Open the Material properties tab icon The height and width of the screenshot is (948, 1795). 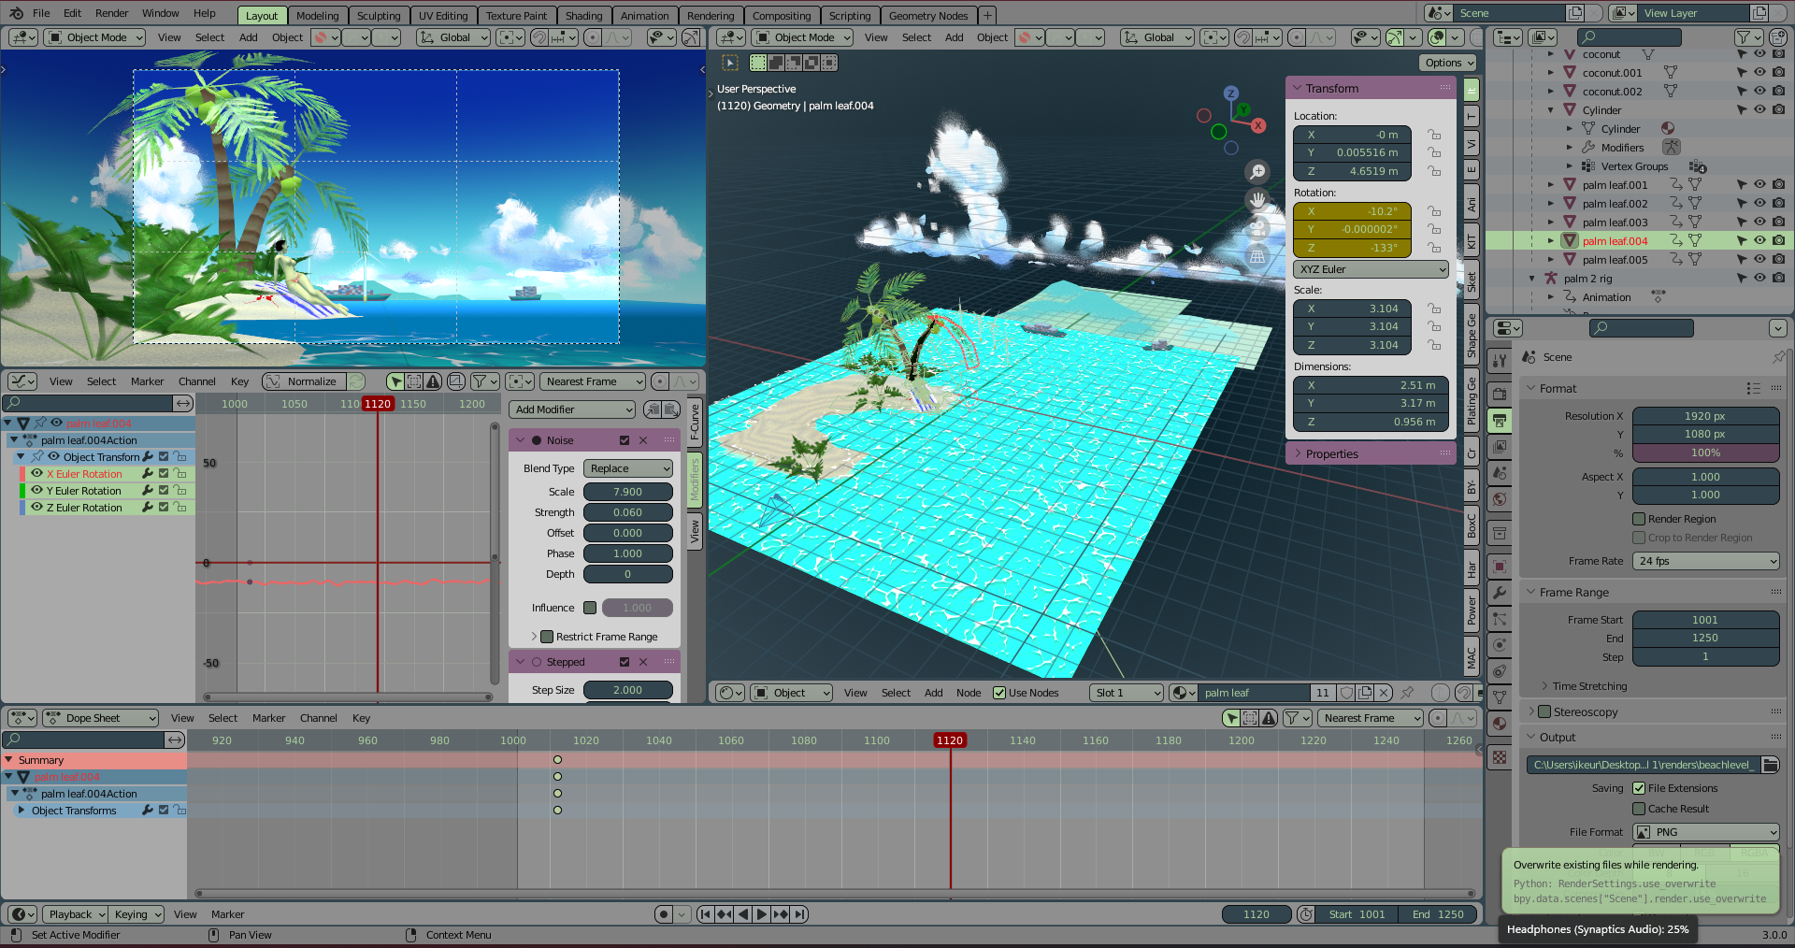(x=1500, y=723)
